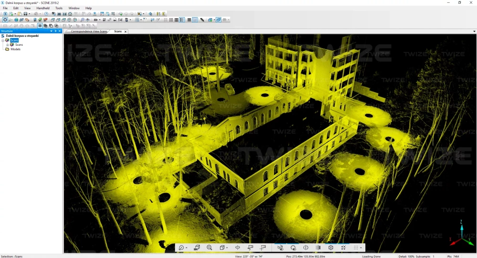The image size is (477, 258).
Task: Click the zoom magnifier icon in bottom toolbar
Action: pos(209,248)
